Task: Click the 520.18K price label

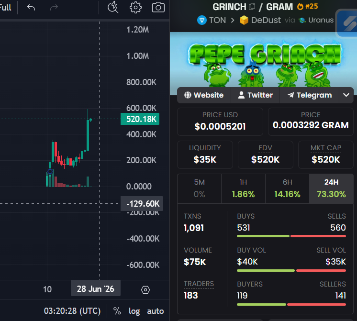Action: (140, 119)
